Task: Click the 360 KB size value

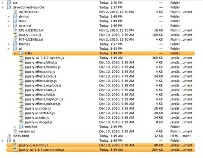Action: click(x=157, y=58)
